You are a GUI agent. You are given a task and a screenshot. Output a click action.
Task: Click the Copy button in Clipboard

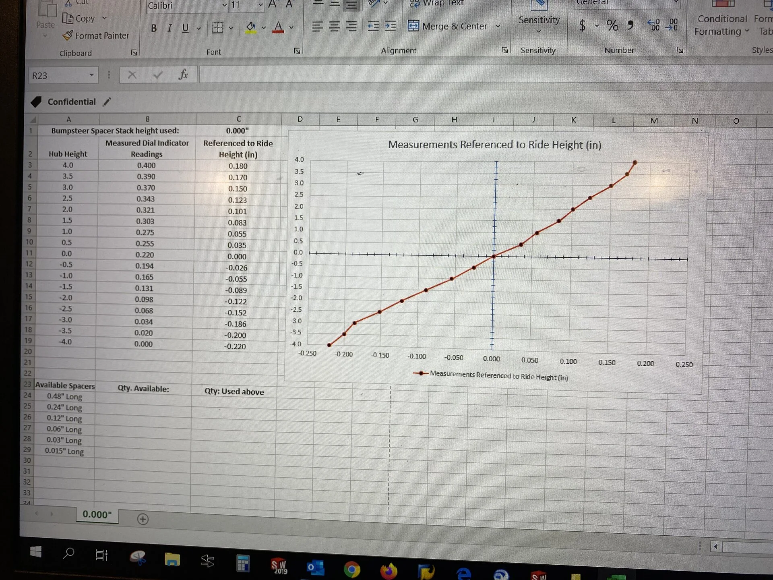pos(79,19)
